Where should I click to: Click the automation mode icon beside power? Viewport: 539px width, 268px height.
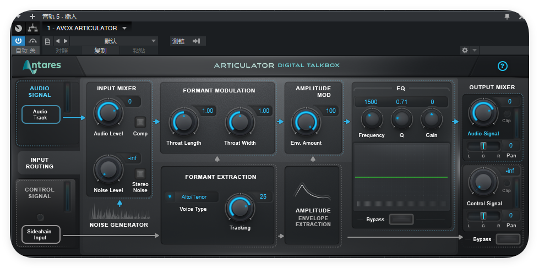[32, 41]
